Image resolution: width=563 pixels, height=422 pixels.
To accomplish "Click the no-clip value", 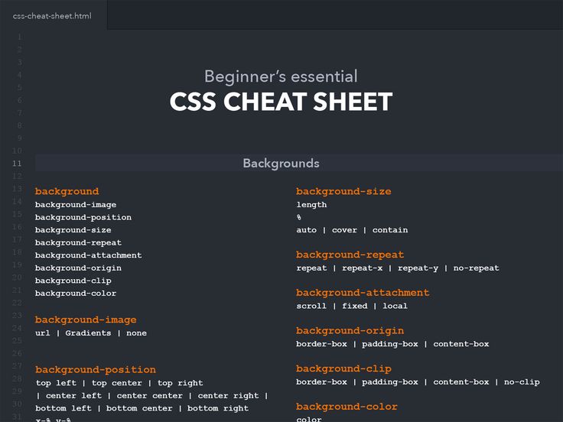I will click(x=522, y=382).
